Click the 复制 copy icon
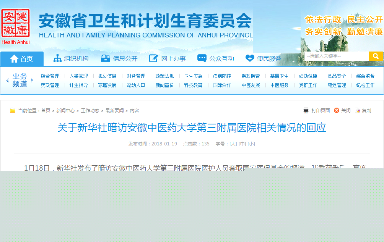 click(x=358, y=111)
